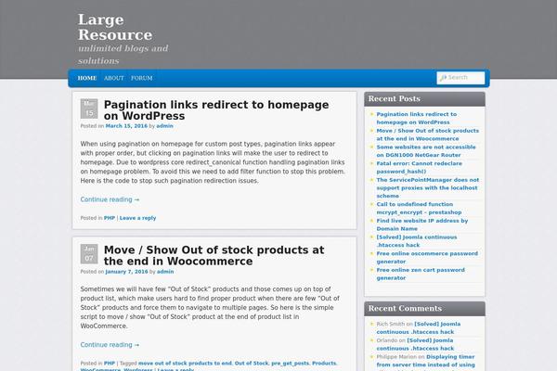The width and height of the screenshot is (557, 371).
Task: Click the search magnifier icon
Action: click(443, 78)
